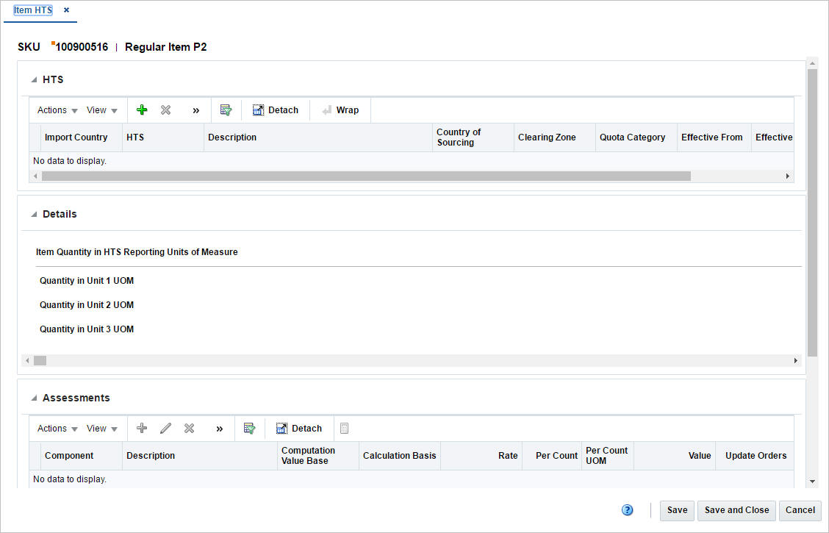Click Country of Sourcing column header

(x=473, y=137)
